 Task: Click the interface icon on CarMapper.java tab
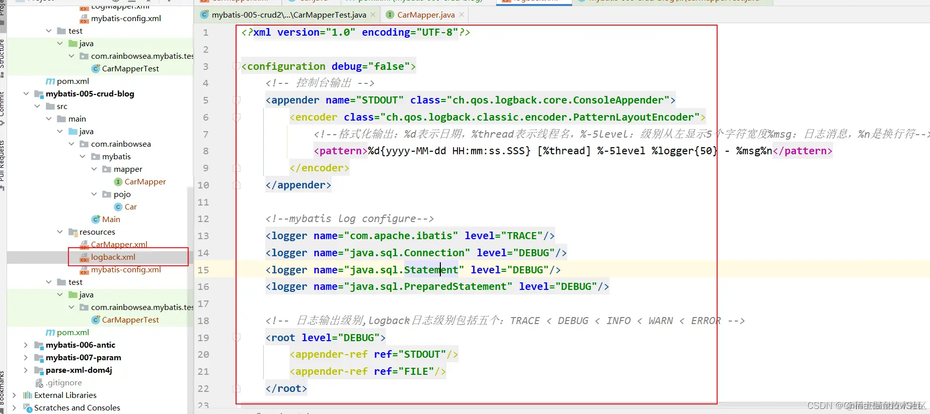tap(390, 15)
